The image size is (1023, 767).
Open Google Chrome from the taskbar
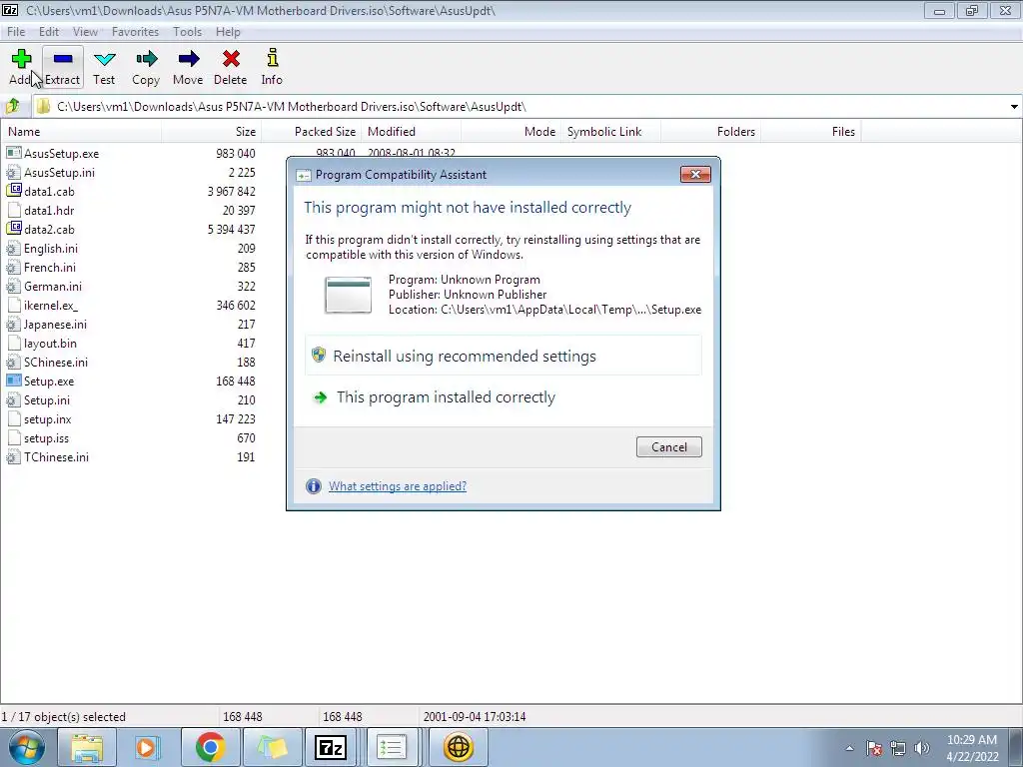(210, 747)
